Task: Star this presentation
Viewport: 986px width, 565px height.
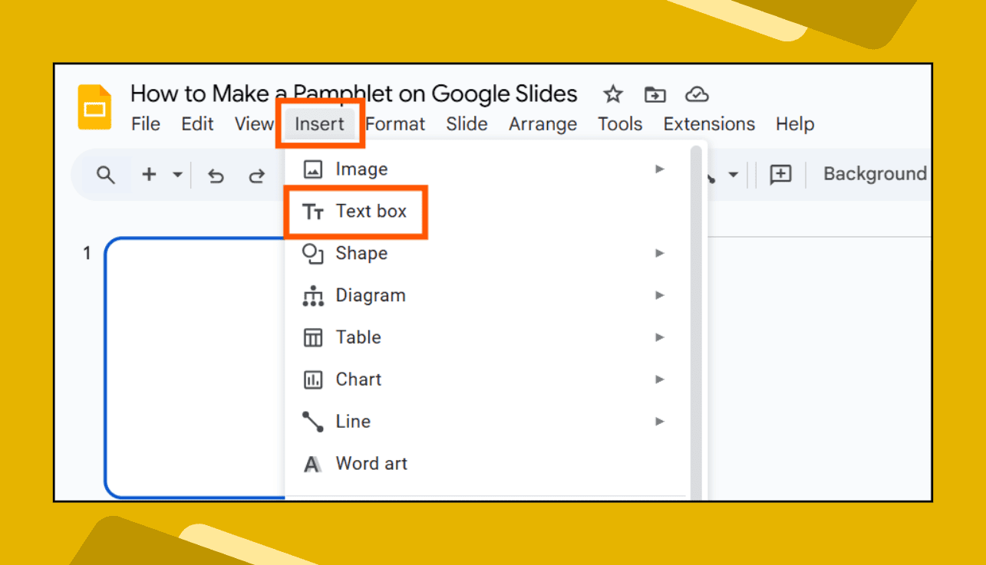Action: coord(612,94)
